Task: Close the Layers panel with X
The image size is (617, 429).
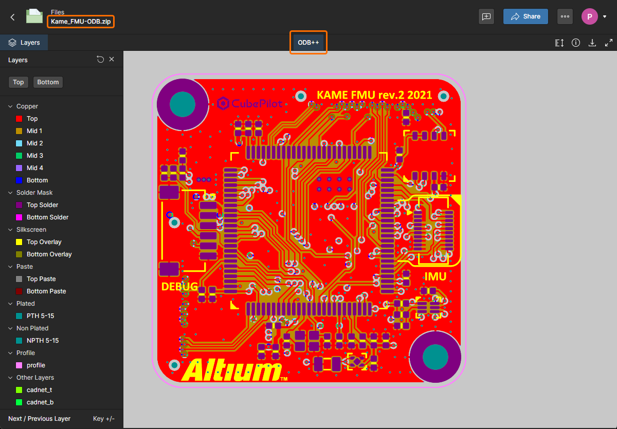Action: tap(112, 60)
